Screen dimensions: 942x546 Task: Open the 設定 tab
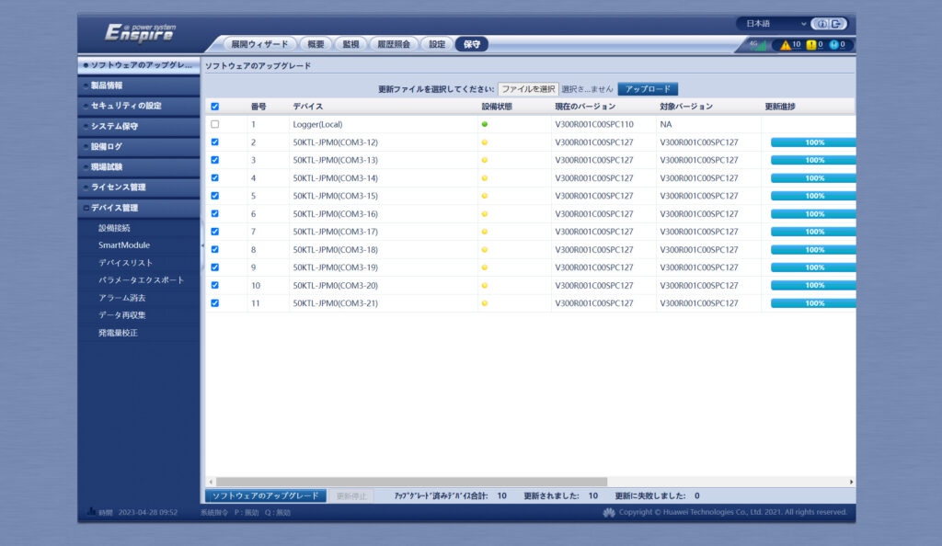(x=437, y=44)
